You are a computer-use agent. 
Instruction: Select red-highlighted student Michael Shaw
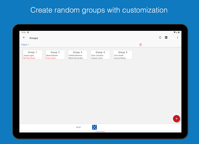29,58
